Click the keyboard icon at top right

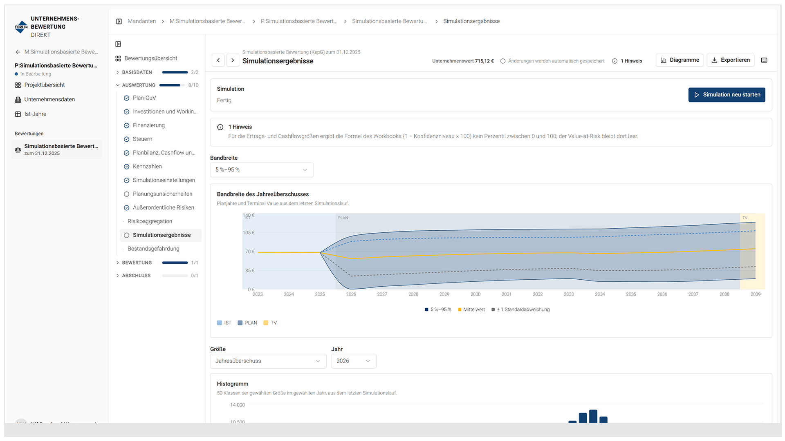[x=764, y=60]
